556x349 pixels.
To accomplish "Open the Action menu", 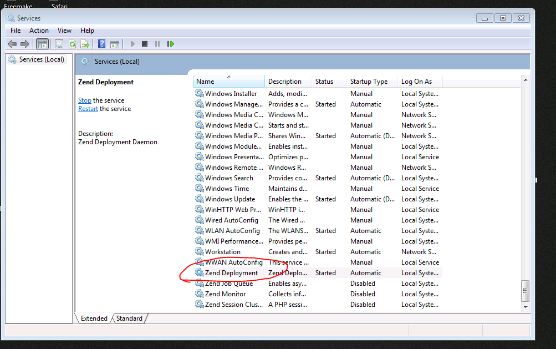I will click(38, 31).
